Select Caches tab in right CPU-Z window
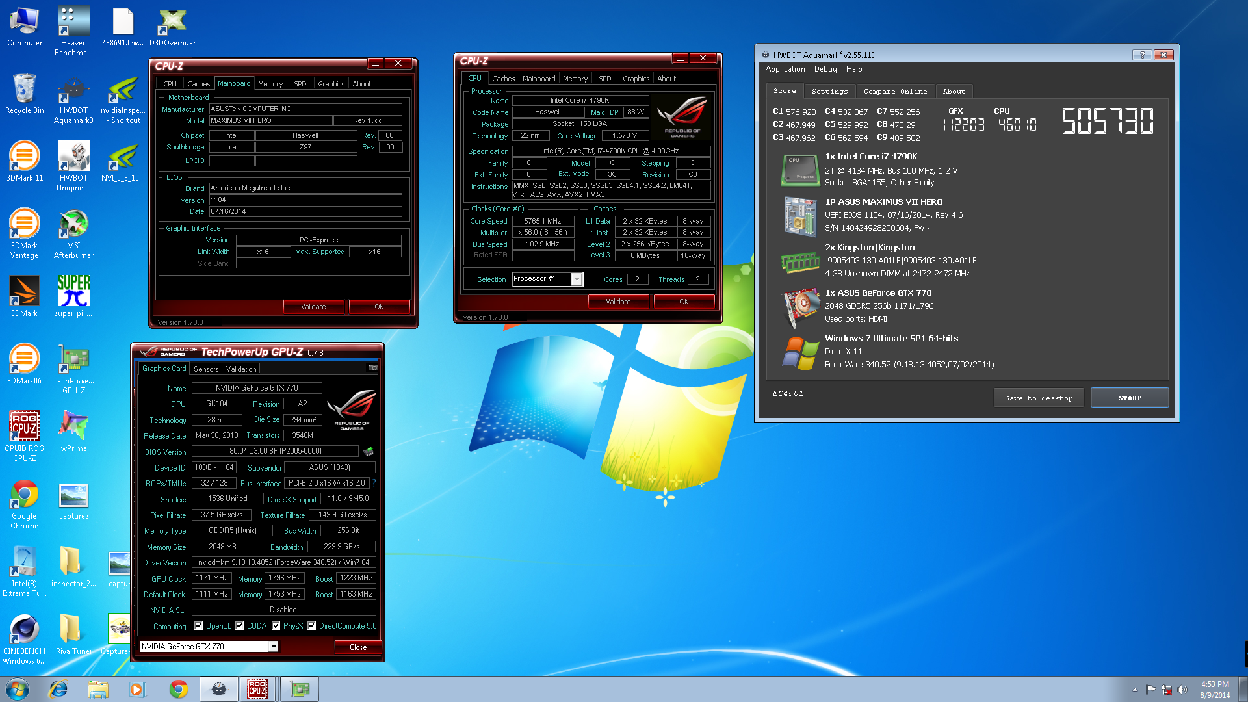This screenshot has width=1248, height=702. click(x=503, y=79)
